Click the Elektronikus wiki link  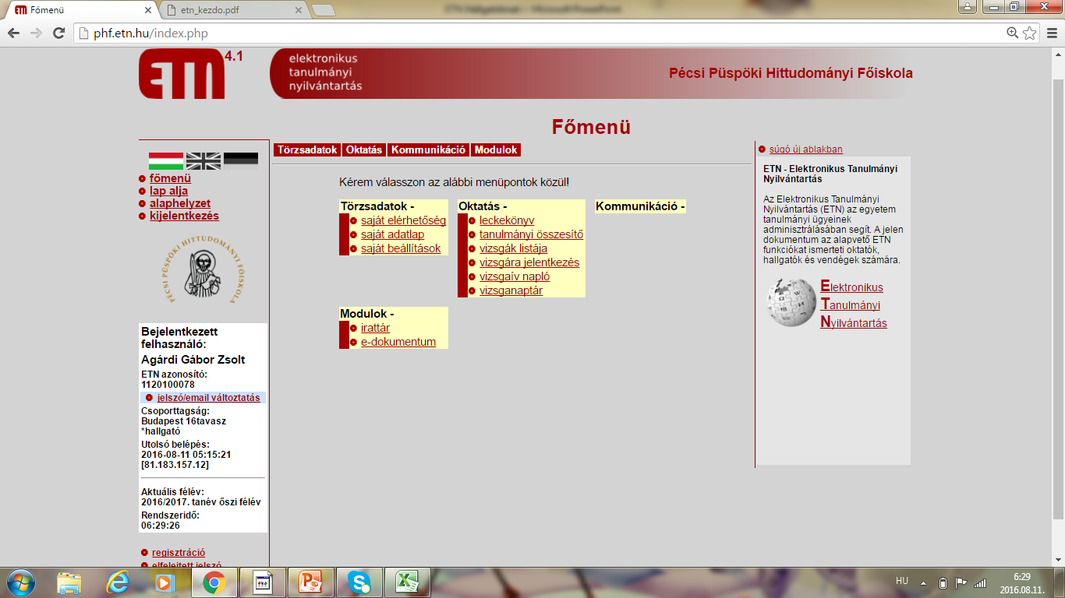(851, 287)
